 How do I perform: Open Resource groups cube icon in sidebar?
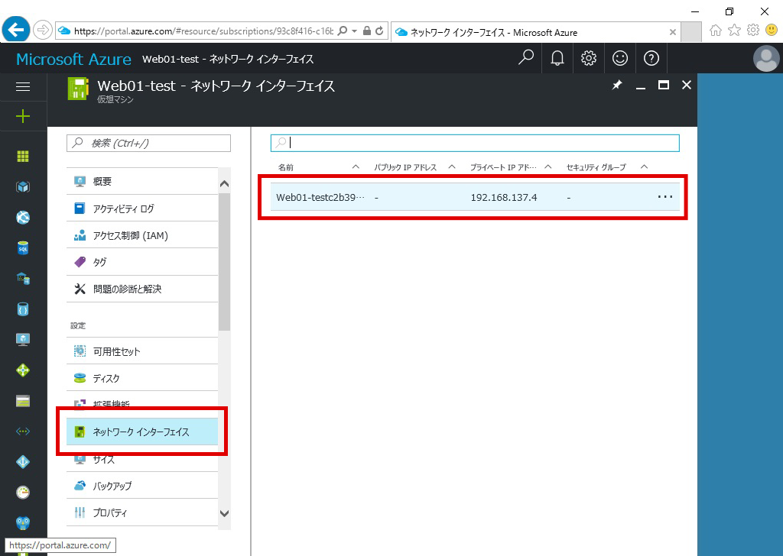pos(23,187)
